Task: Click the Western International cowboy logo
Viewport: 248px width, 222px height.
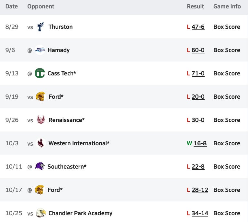Action: click(x=40, y=143)
